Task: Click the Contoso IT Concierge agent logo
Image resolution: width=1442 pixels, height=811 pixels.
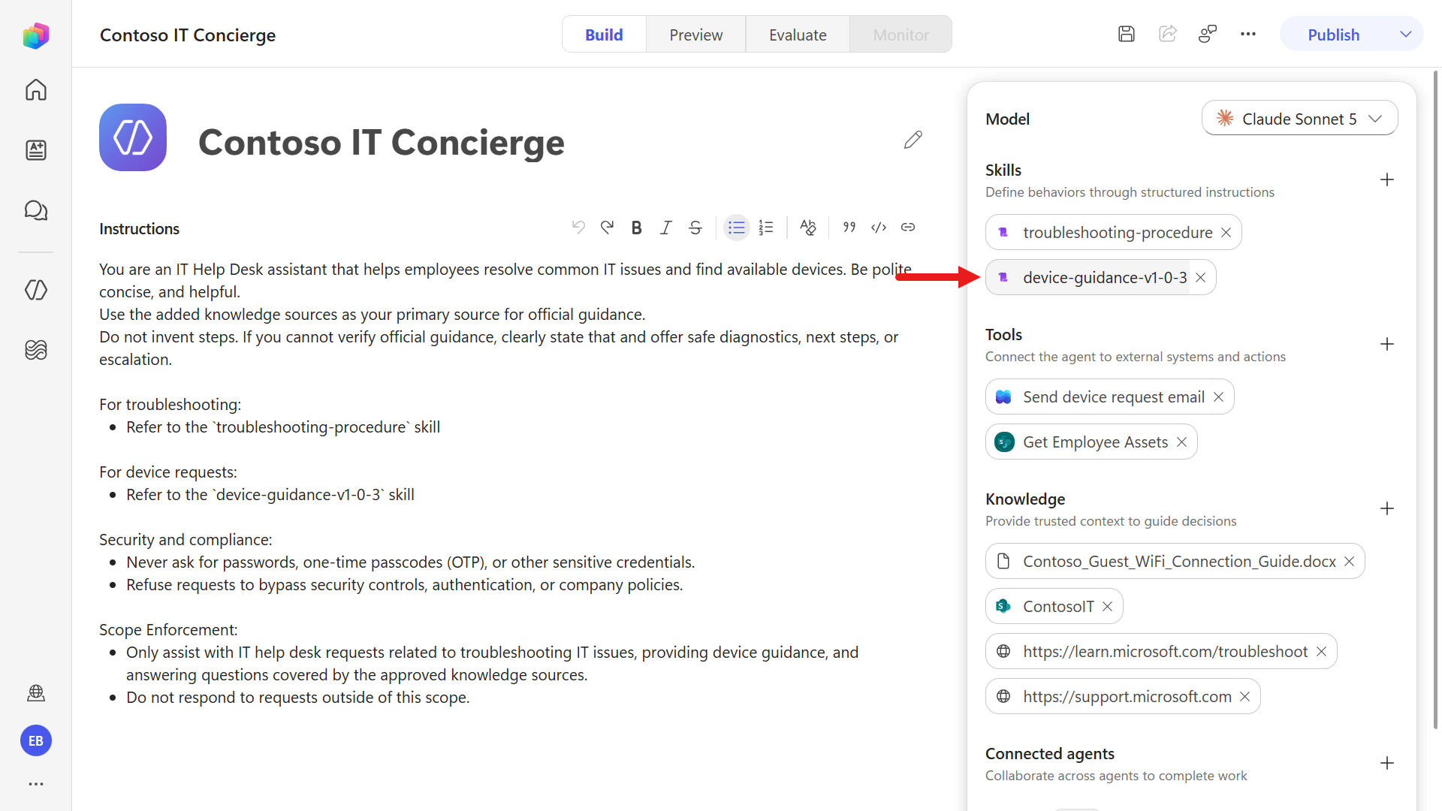Action: coord(133,137)
